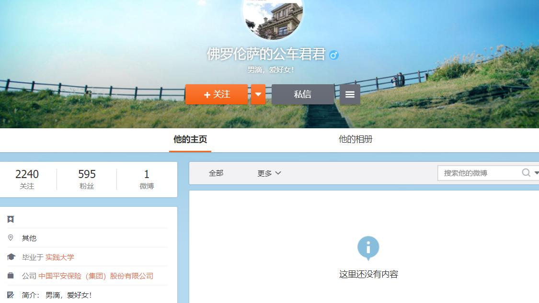This screenshot has height=303, width=539.
Task: Focus the 搜索他的微博 search field
Action: pos(479,173)
